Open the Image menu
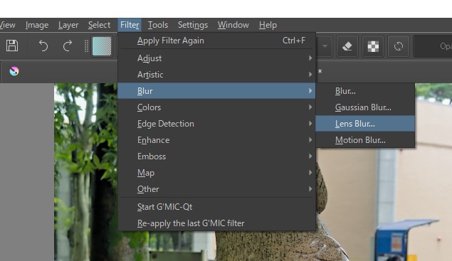The height and width of the screenshot is (261, 452). click(x=37, y=25)
